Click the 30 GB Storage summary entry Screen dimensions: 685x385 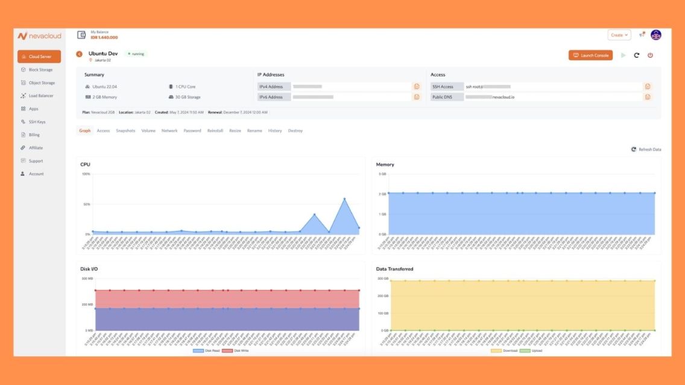point(185,97)
